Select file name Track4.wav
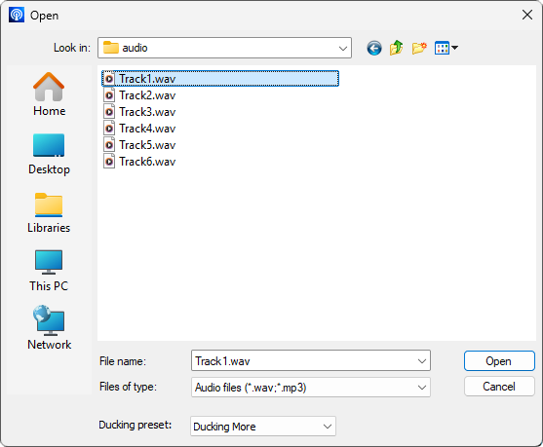Viewport: 543px width, 447px height. click(147, 129)
